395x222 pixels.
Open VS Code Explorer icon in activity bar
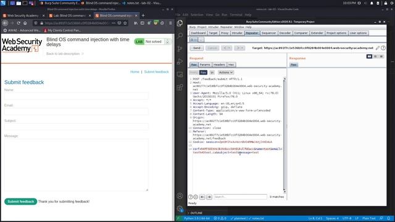(x=180, y=23)
